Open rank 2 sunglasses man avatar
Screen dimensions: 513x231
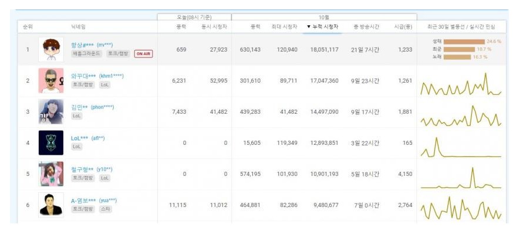click(51, 81)
